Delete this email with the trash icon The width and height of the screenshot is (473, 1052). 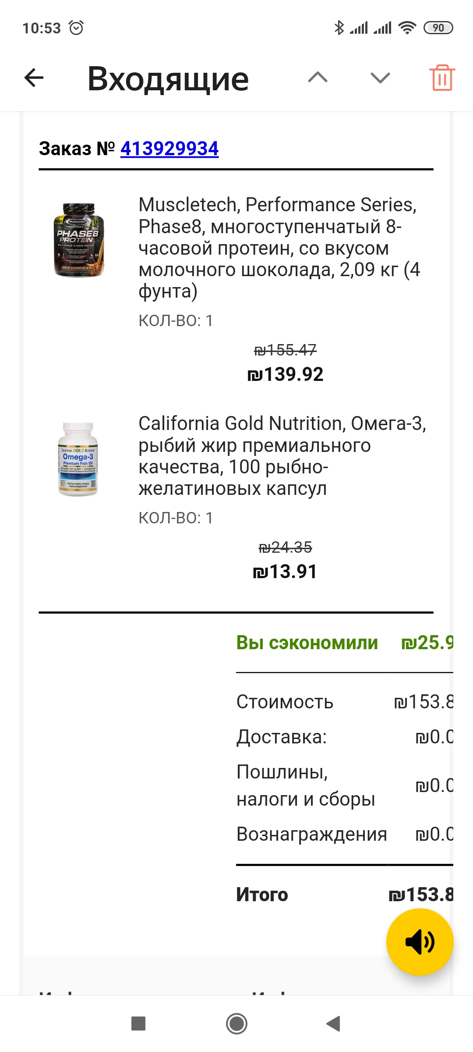(x=442, y=78)
